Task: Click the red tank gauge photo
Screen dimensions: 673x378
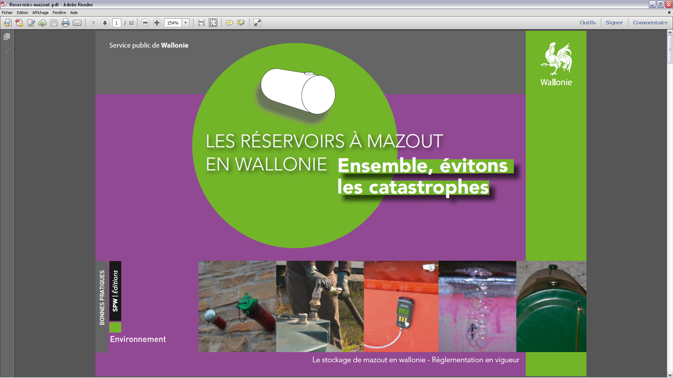Action: (x=401, y=306)
